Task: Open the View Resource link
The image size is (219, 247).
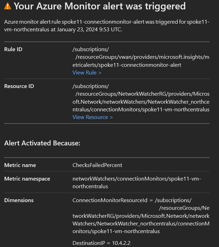Action: [92, 117]
